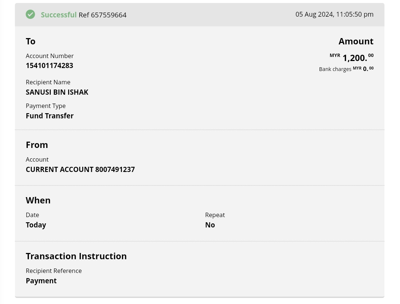
Task: Click the Today date value
Action: point(36,225)
